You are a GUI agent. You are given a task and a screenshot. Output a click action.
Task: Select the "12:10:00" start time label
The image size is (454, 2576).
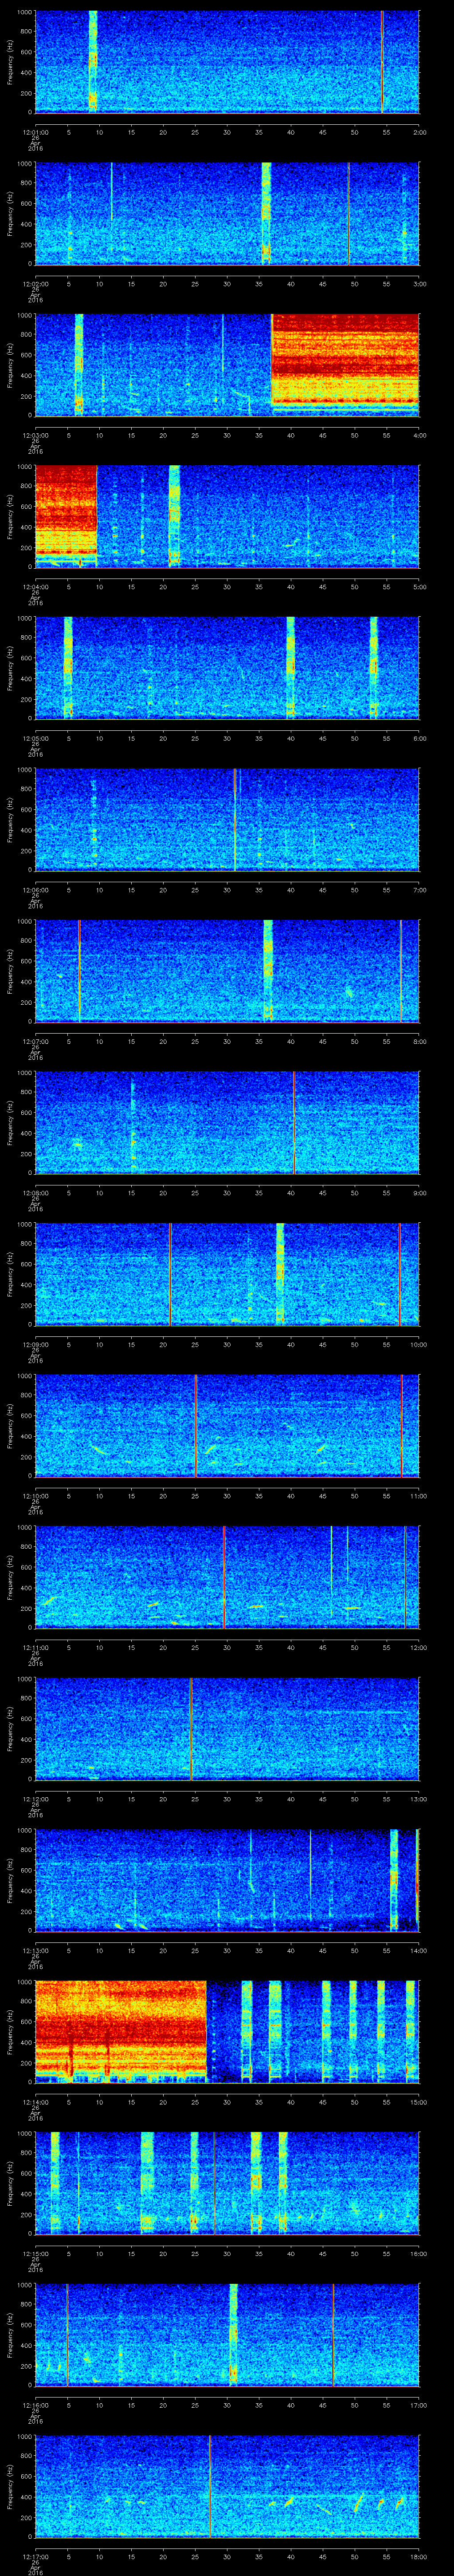pos(35,1495)
